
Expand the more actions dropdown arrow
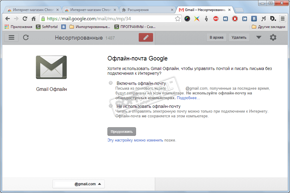point(259,38)
